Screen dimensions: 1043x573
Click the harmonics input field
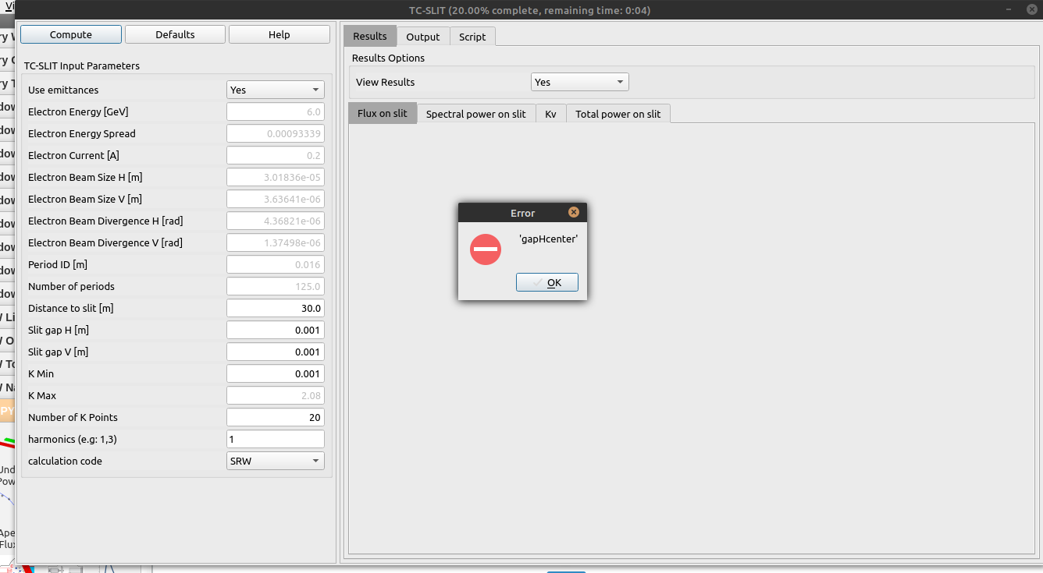[x=275, y=438]
